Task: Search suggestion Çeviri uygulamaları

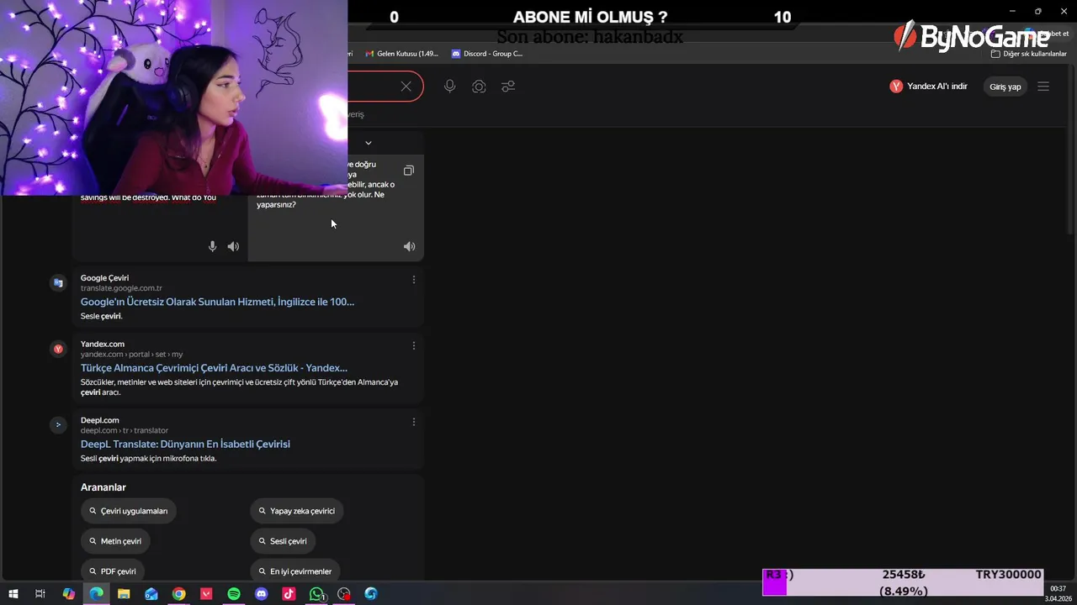Action: tap(129, 511)
